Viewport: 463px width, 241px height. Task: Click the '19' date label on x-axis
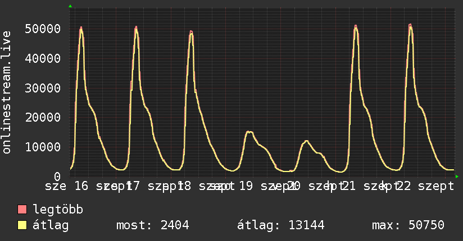point(246,186)
